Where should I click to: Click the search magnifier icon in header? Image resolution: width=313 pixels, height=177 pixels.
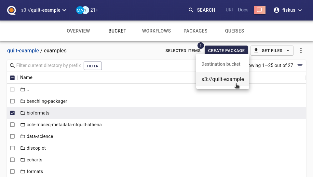(x=191, y=10)
